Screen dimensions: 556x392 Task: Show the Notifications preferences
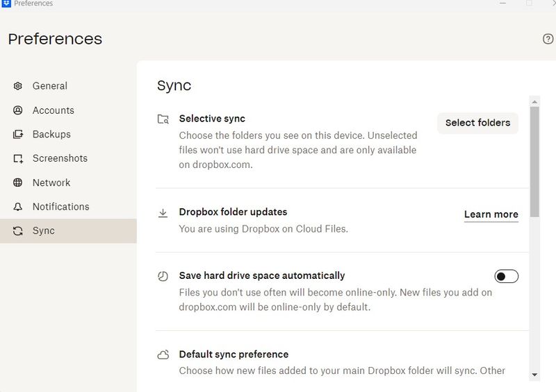point(60,207)
